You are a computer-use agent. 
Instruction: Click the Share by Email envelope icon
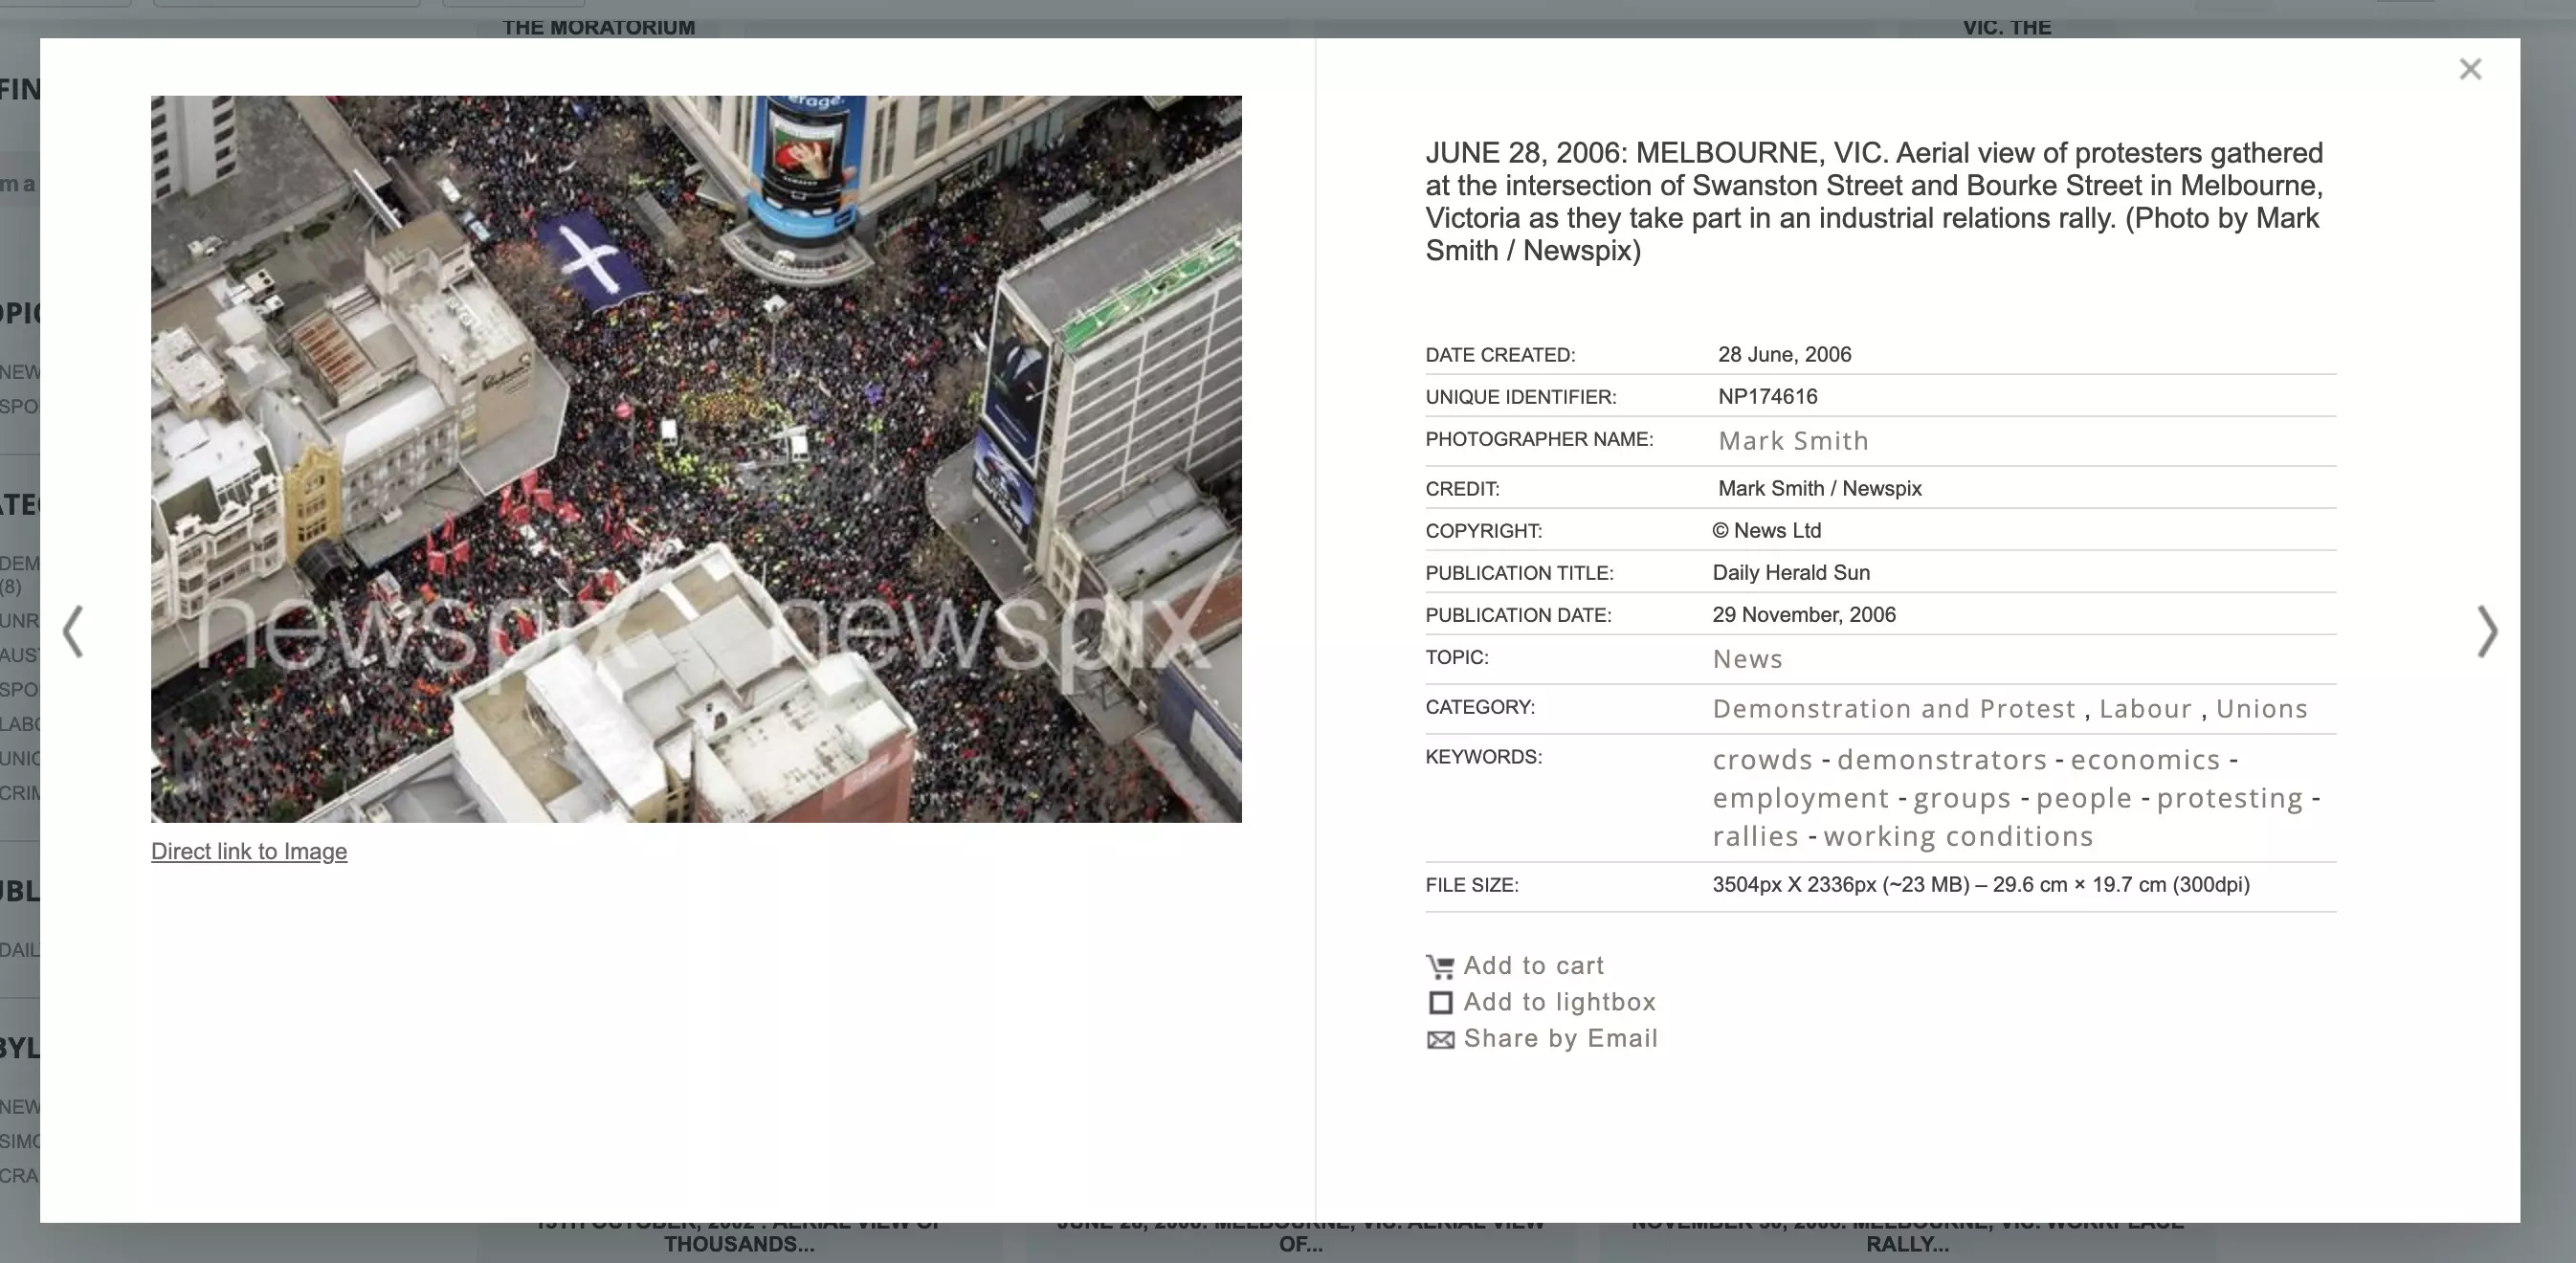(1440, 1040)
